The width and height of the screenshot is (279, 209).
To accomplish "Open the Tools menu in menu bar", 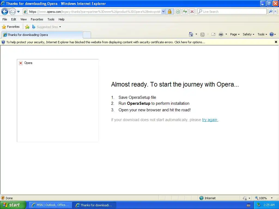I will (51, 19).
